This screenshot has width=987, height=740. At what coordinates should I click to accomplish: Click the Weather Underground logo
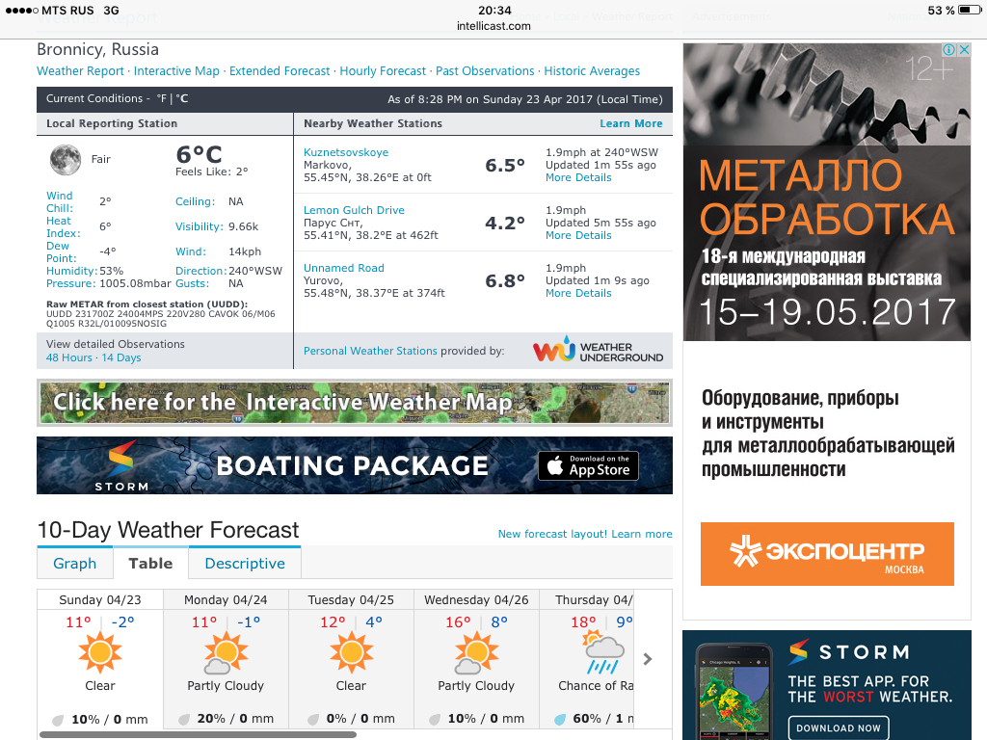[x=598, y=351]
